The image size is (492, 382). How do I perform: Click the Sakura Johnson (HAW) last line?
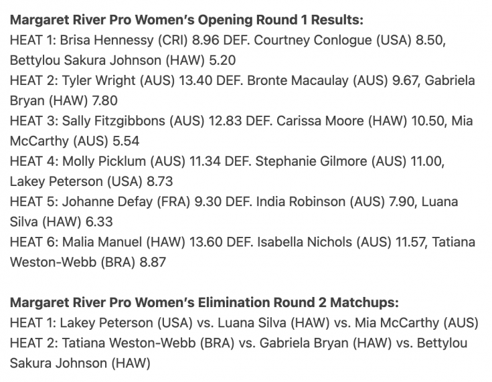(80, 363)
